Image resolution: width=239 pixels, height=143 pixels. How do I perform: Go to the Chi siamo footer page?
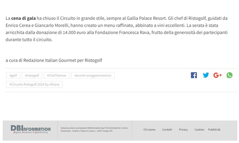pyautogui.click(x=149, y=130)
